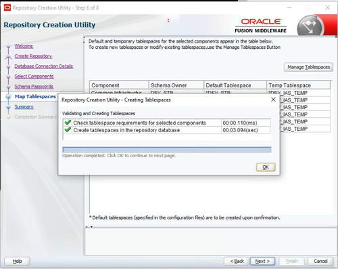This screenshot has height=269, width=338.
Task: Open Manage Tablespaces
Action: point(308,67)
